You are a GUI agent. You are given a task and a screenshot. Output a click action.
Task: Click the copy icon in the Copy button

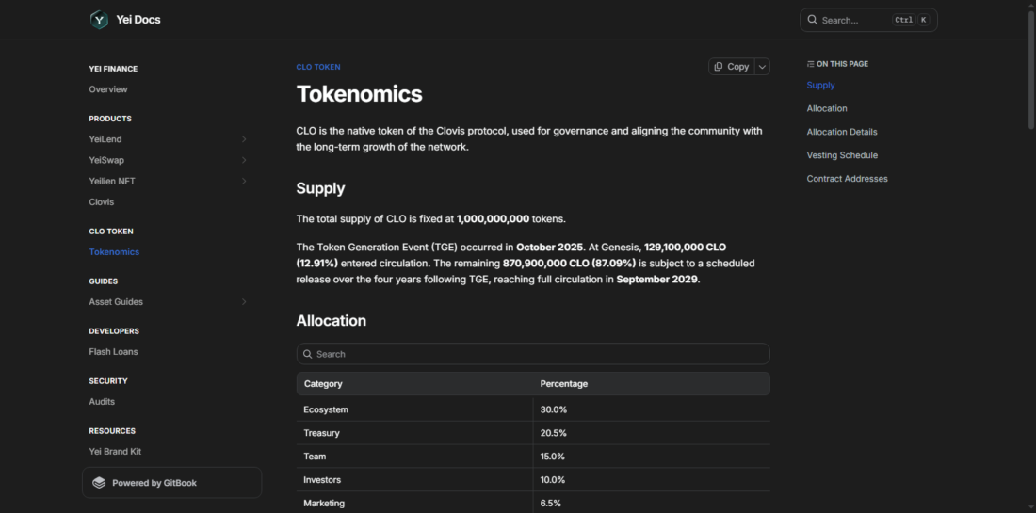tap(719, 67)
